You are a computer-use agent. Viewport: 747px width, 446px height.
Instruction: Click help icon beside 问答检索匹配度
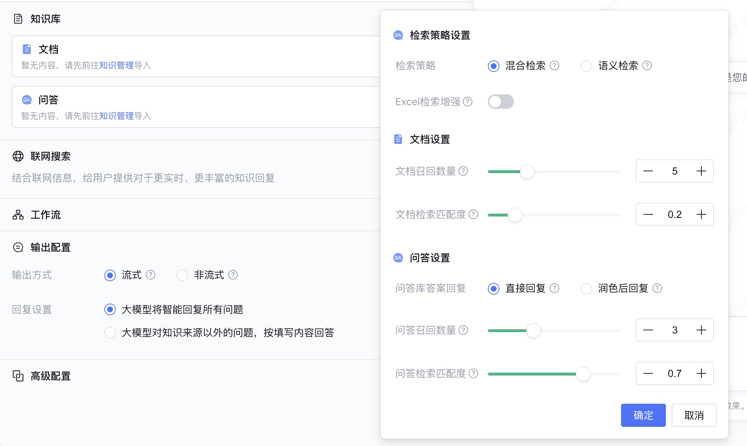(473, 373)
